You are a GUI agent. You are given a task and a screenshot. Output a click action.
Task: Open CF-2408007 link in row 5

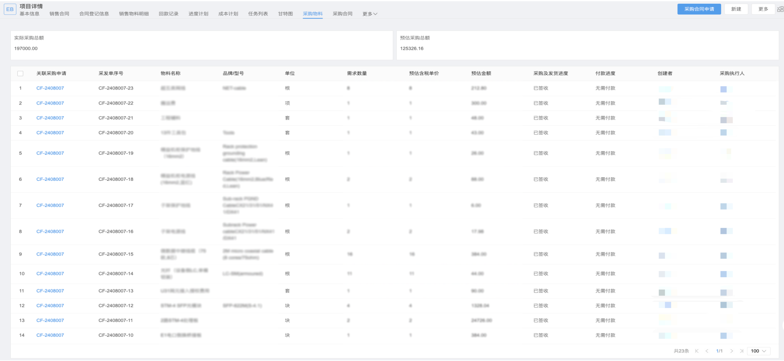pos(50,153)
